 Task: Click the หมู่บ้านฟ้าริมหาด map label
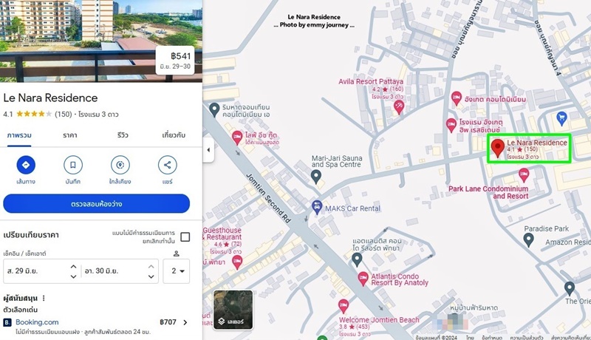coord(474,307)
